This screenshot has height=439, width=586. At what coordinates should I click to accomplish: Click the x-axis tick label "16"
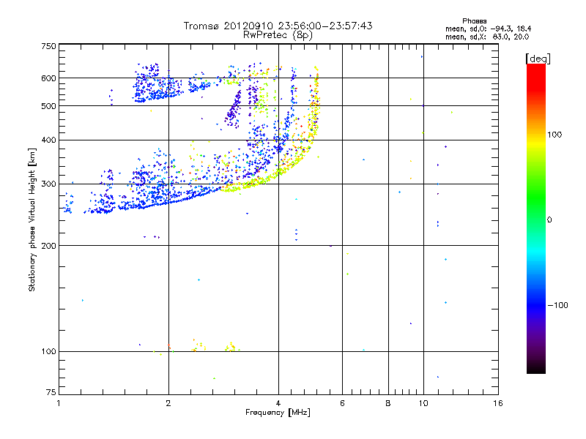[498, 403]
